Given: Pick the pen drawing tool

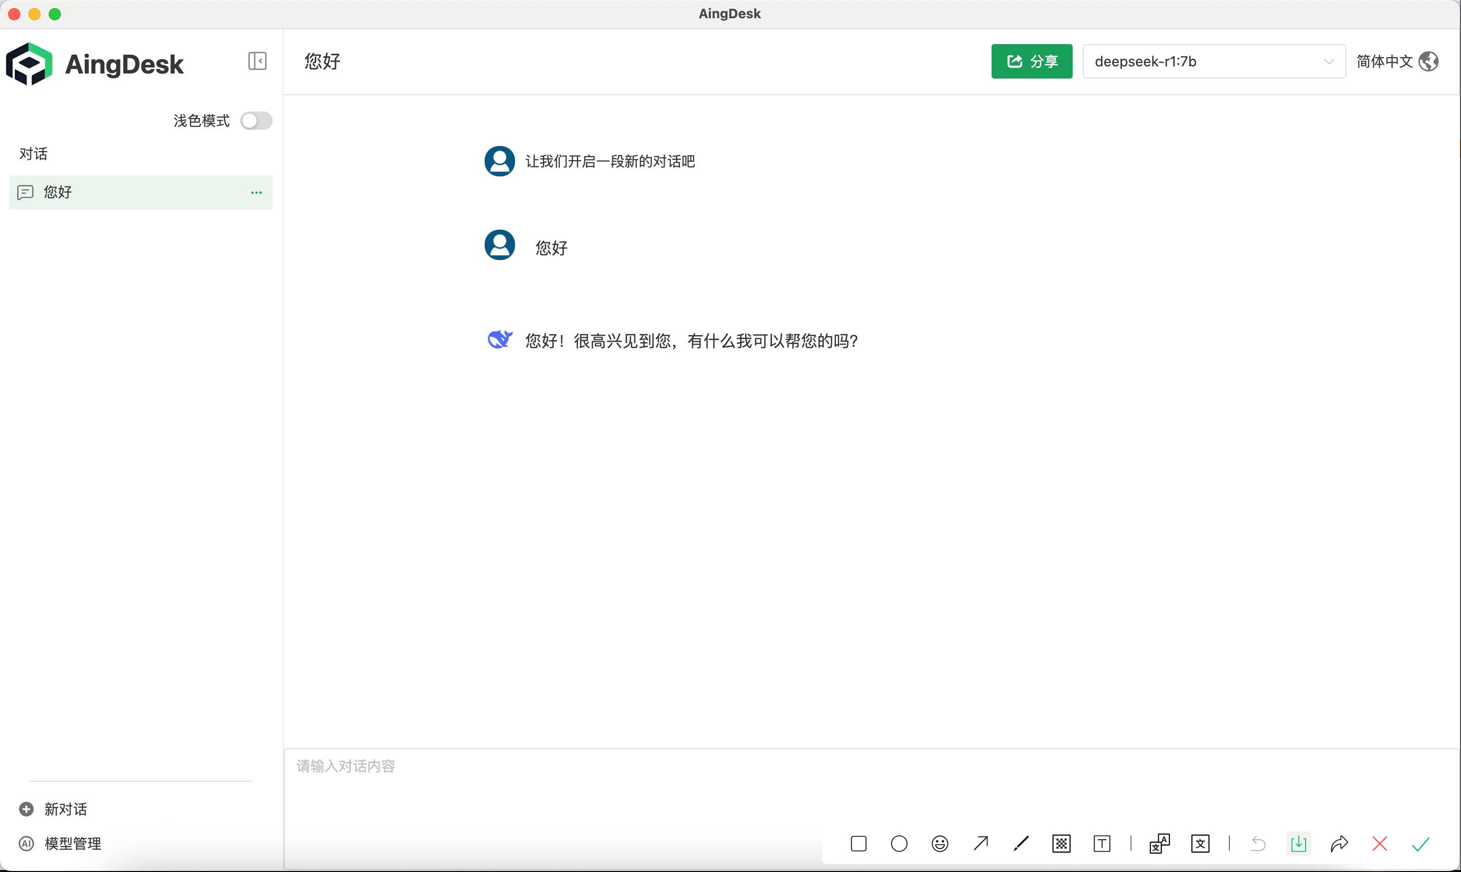Looking at the screenshot, I should [x=1021, y=844].
